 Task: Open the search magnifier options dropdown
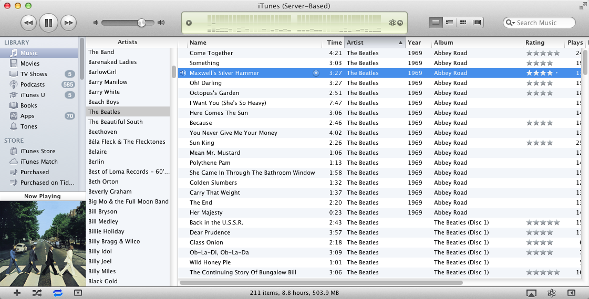click(510, 23)
